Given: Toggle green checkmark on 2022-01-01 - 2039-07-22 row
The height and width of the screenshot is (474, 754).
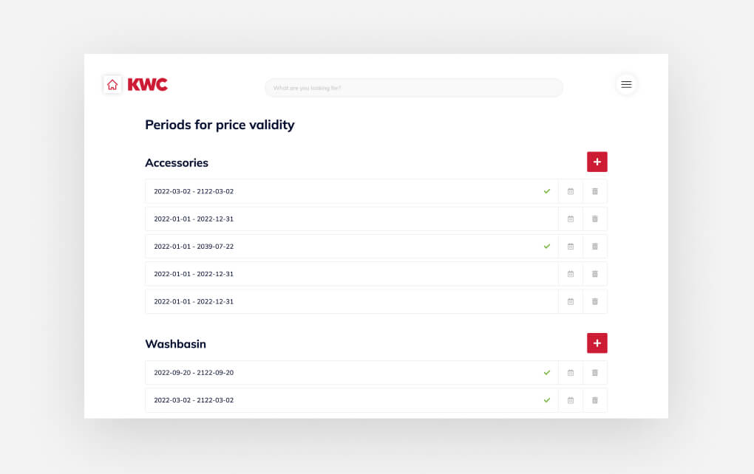Looking at the screenshot, I should 547,247.
